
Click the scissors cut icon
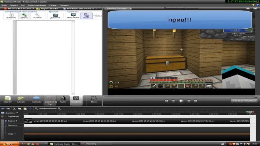[x=14, y=109]
